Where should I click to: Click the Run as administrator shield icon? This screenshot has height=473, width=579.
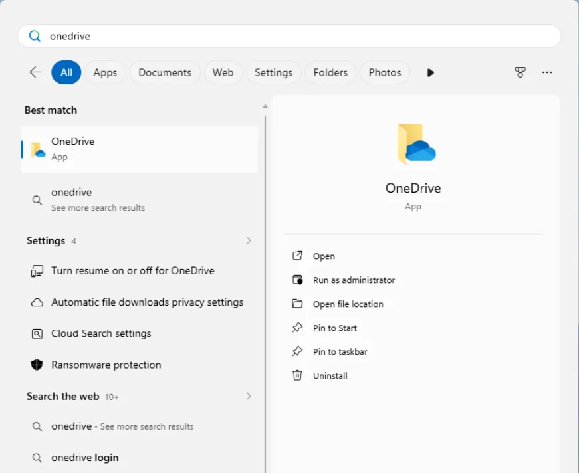tap(297, 280)
